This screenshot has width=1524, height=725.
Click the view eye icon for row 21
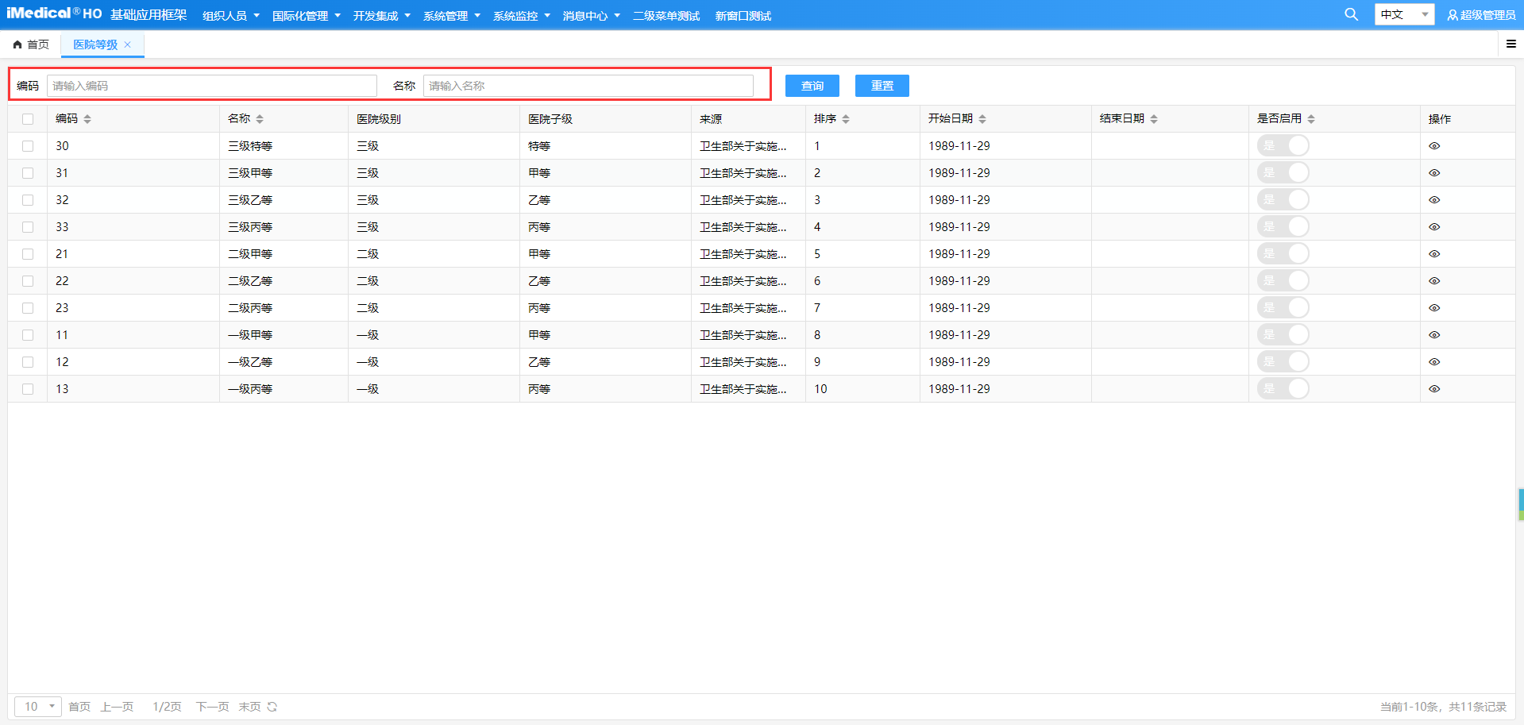tap(1433, 254)
